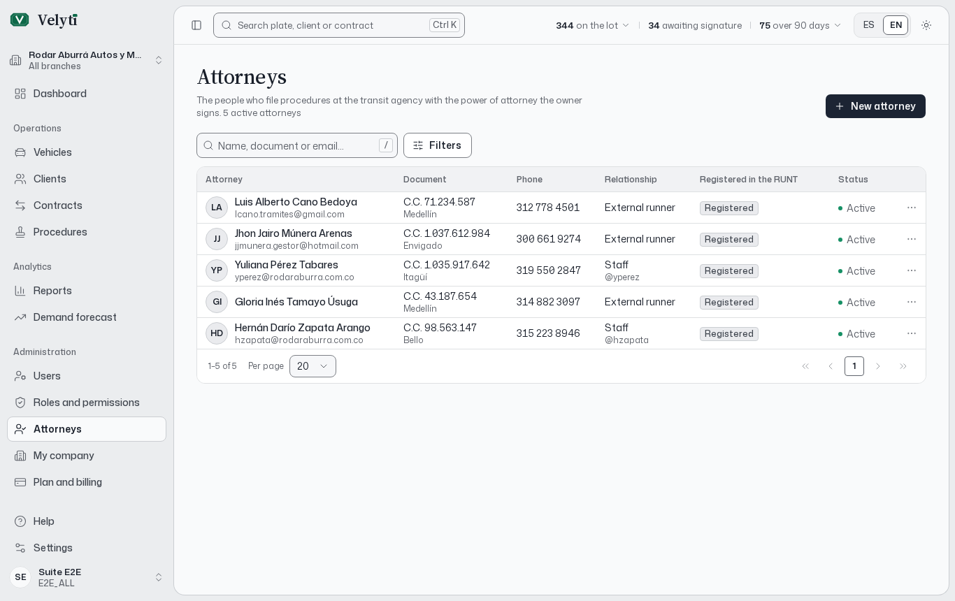Sort by the Relationship column header
Viewport: 955px width, 601px height.
pos(631,180)
